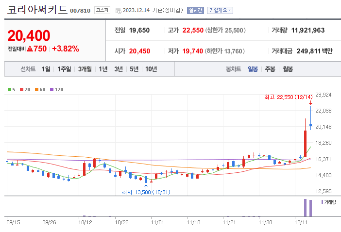Viewport: 341px width, 232px height.
Task: Click the 실시간 button
Action: coord(195,10)
